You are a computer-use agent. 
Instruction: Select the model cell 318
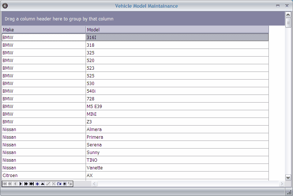177,45
